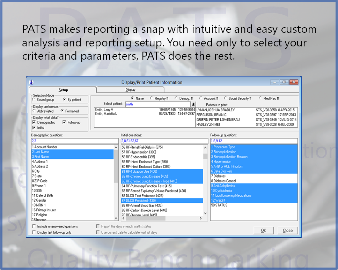Click right arrow of Initial questions horizontal scrollbar
Screen dimensions: 338x270
click(201, 218)
